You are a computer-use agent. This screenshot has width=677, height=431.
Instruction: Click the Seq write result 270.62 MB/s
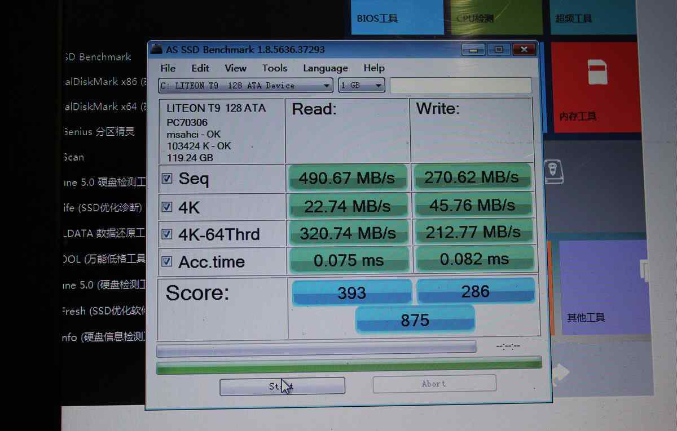pyautogui.click(x=472, y=177)
